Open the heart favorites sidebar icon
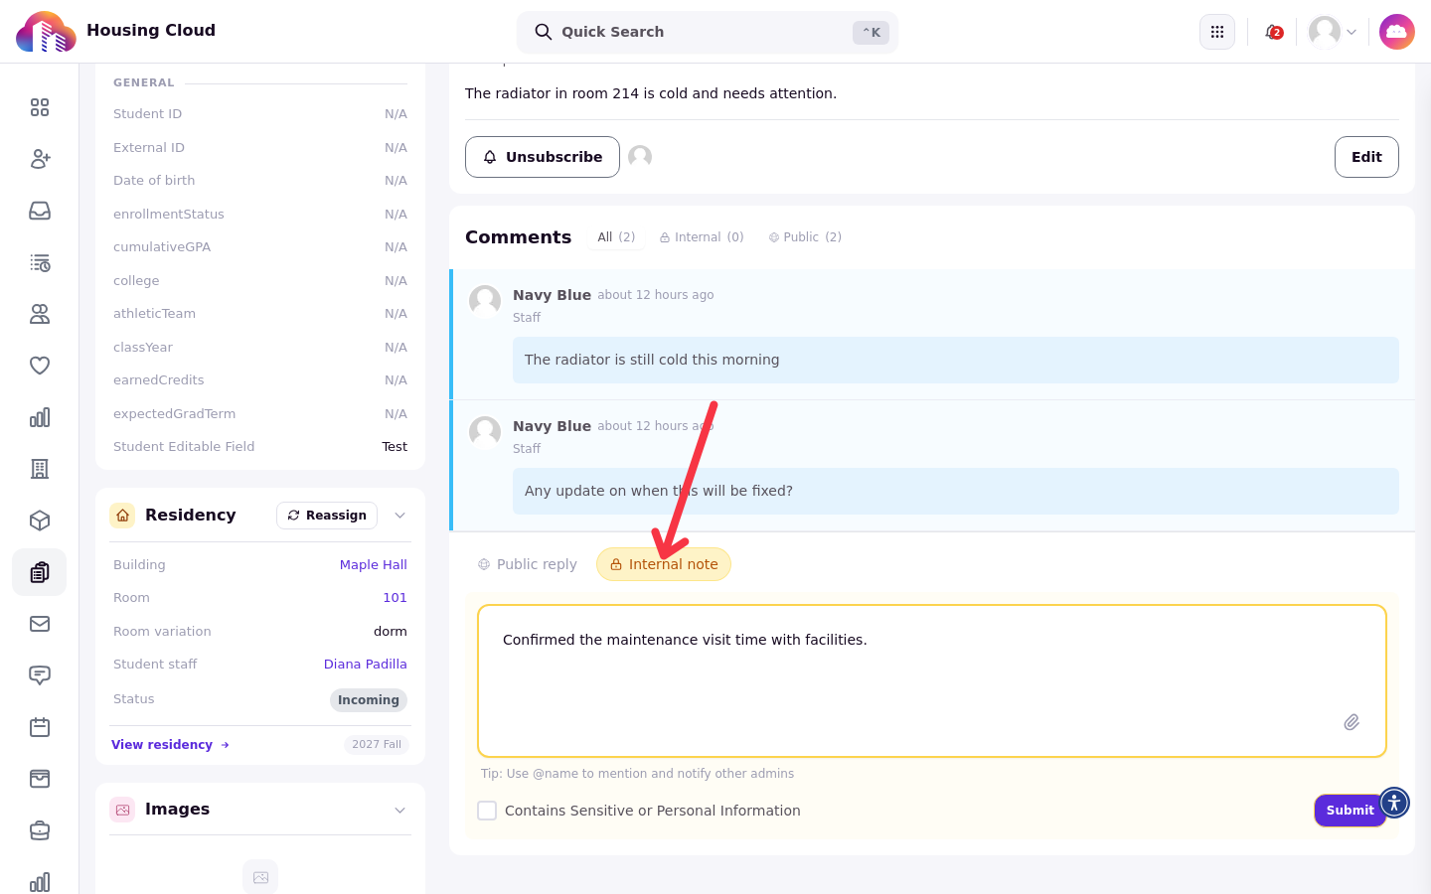 40,366
